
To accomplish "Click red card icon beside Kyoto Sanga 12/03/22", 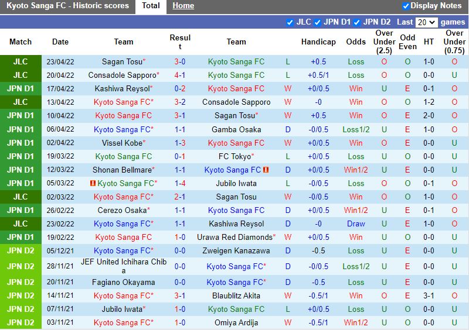I will pos(266,170).
